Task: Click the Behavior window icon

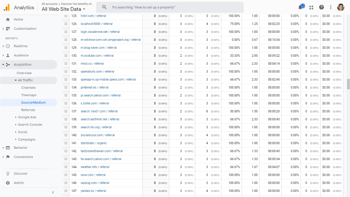Action: pos(8,148)
